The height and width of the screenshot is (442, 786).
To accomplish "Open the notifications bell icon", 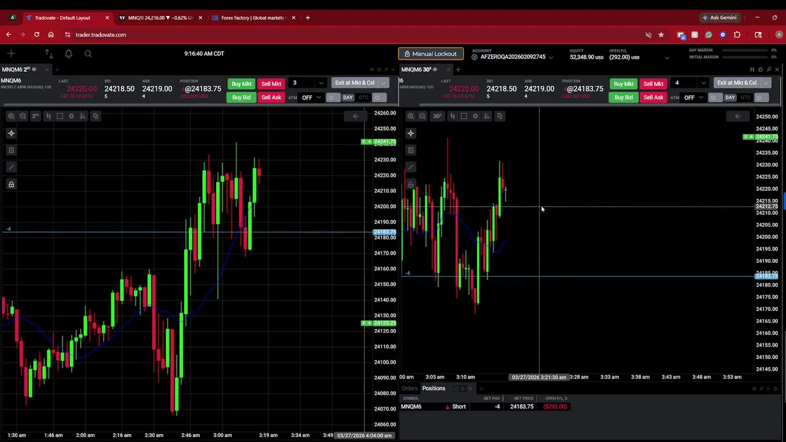I will [69, 54].
